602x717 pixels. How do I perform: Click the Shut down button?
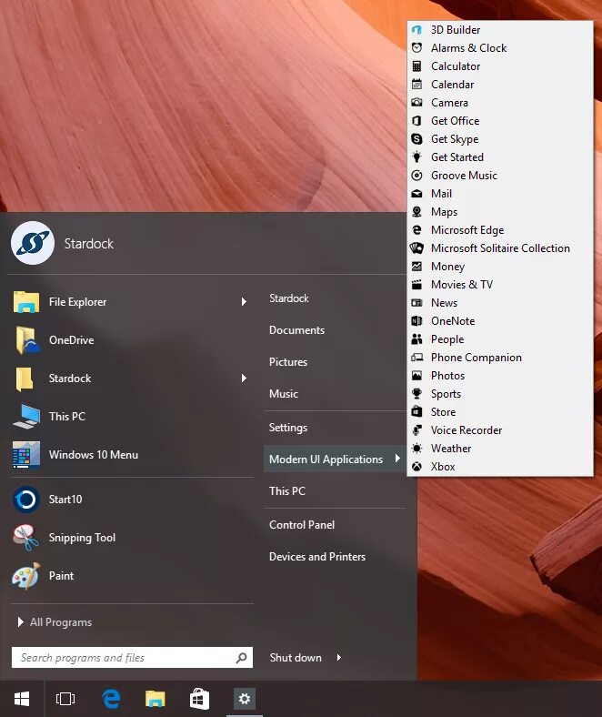296,658
